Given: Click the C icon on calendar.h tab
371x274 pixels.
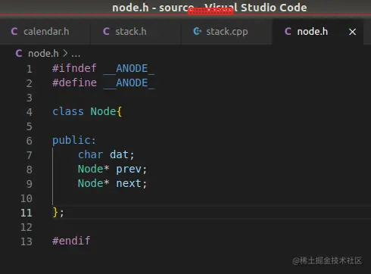Looking at the screenshot, I should (x=14, y=32).
